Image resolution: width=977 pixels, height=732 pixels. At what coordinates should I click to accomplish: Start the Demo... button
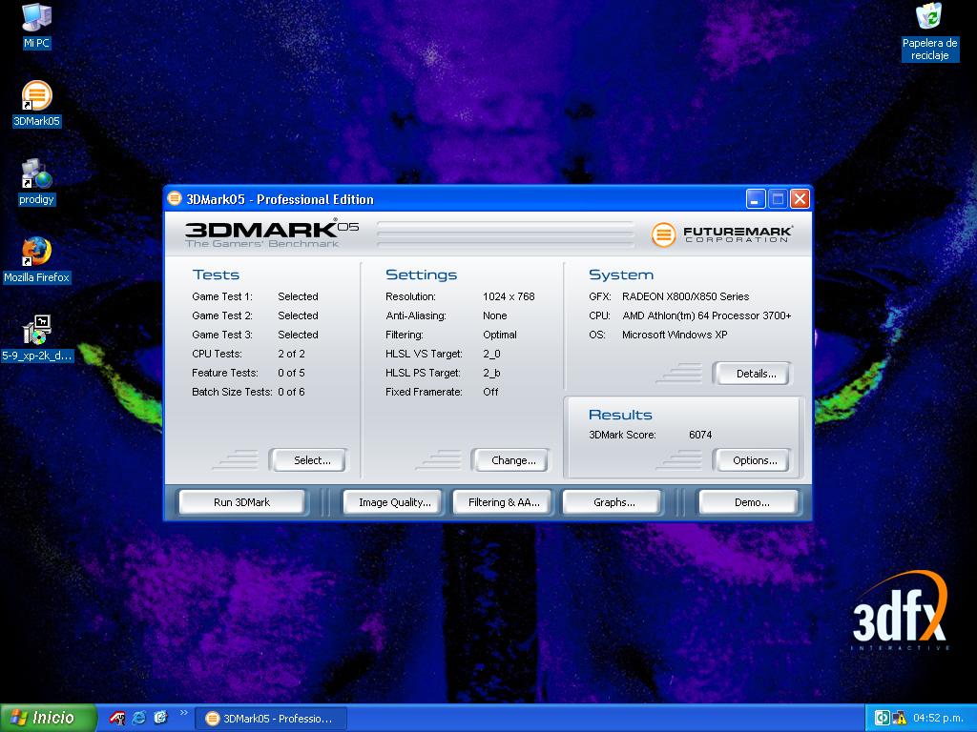(x=748, y=502)
